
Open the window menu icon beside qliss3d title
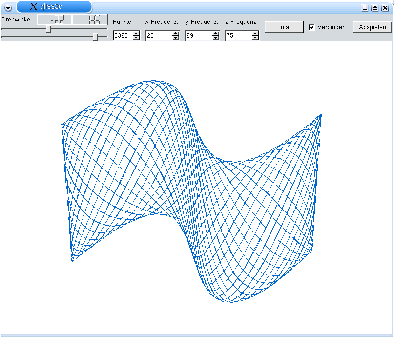[x=8, y=7]
